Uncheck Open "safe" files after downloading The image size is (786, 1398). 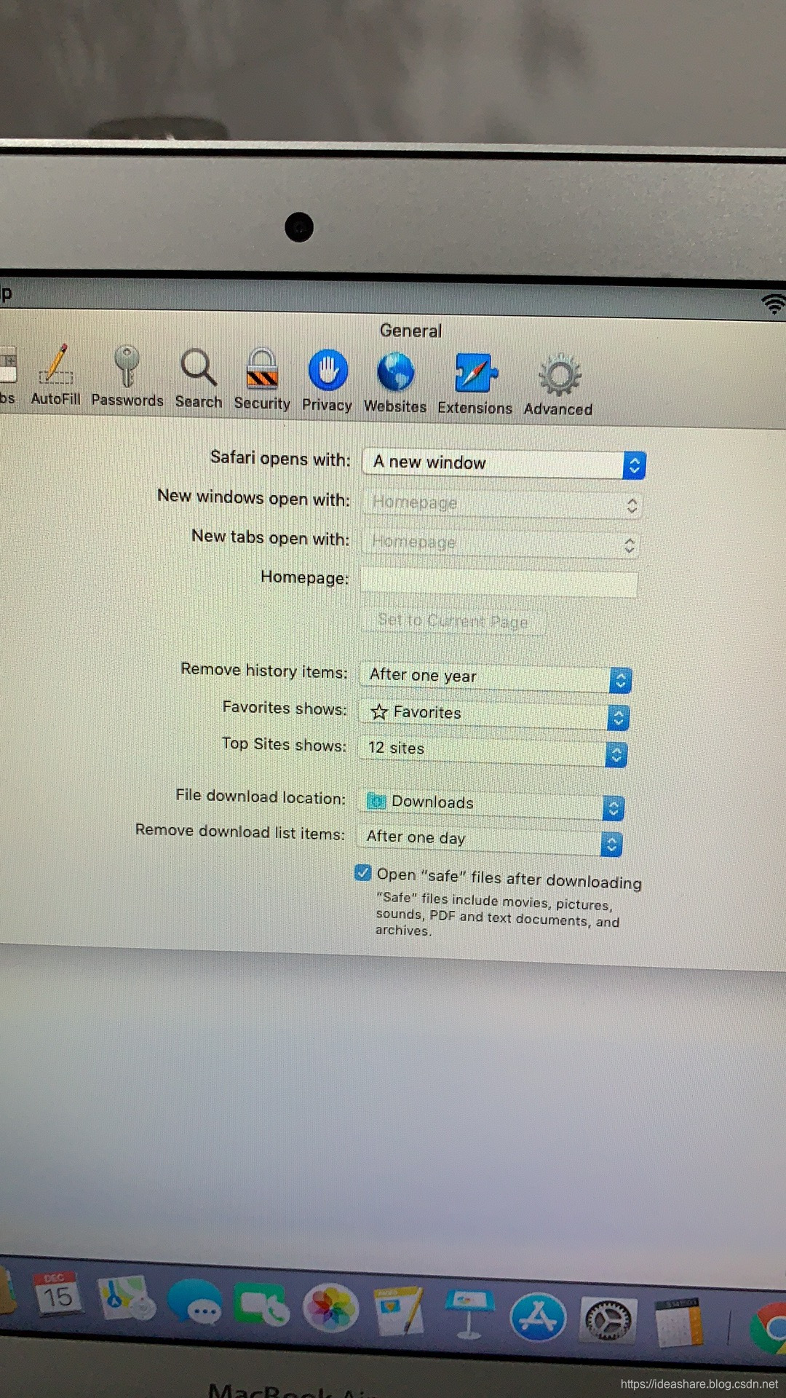pos(362,872)
